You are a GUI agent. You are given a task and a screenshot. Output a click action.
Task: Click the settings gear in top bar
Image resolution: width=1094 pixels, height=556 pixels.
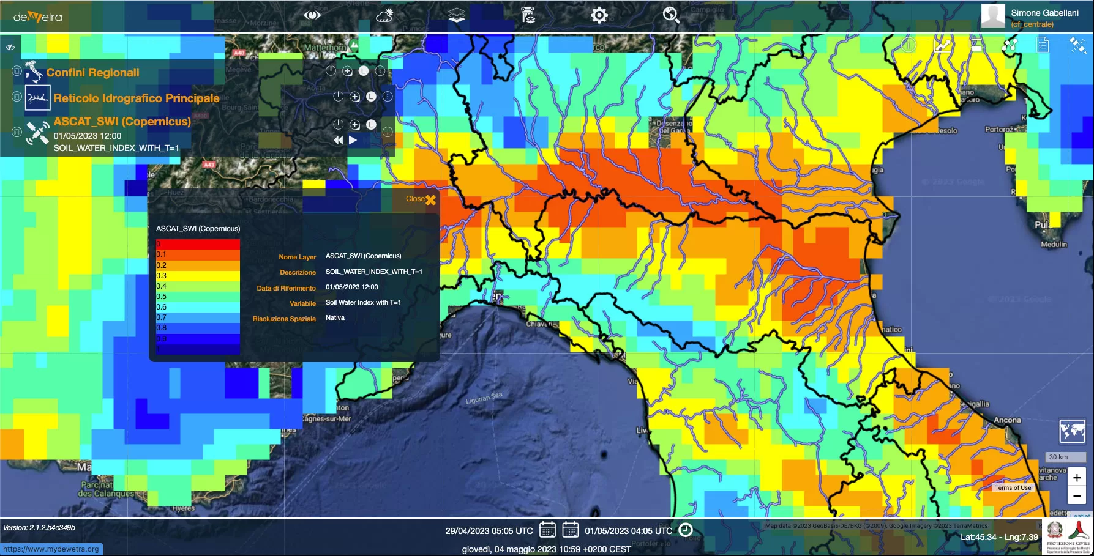click(x=599, y=16)
